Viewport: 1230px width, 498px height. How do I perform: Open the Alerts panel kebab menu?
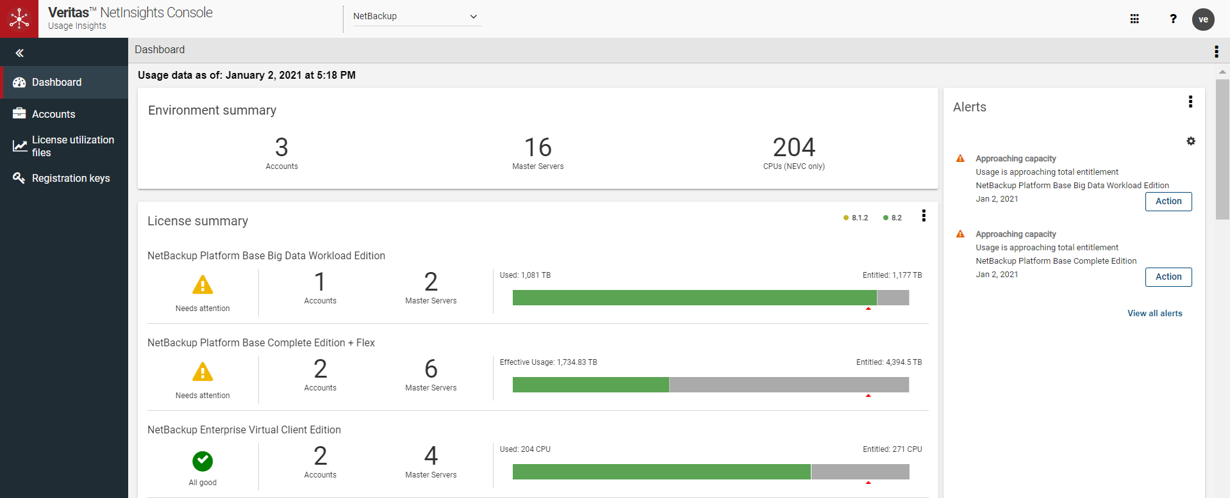coord(1190,101)
